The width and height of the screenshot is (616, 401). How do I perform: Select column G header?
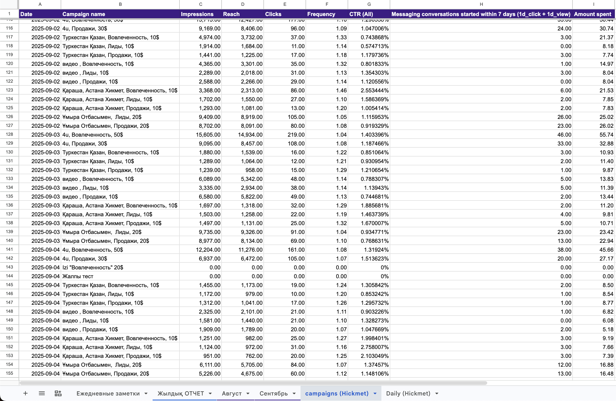369,4
